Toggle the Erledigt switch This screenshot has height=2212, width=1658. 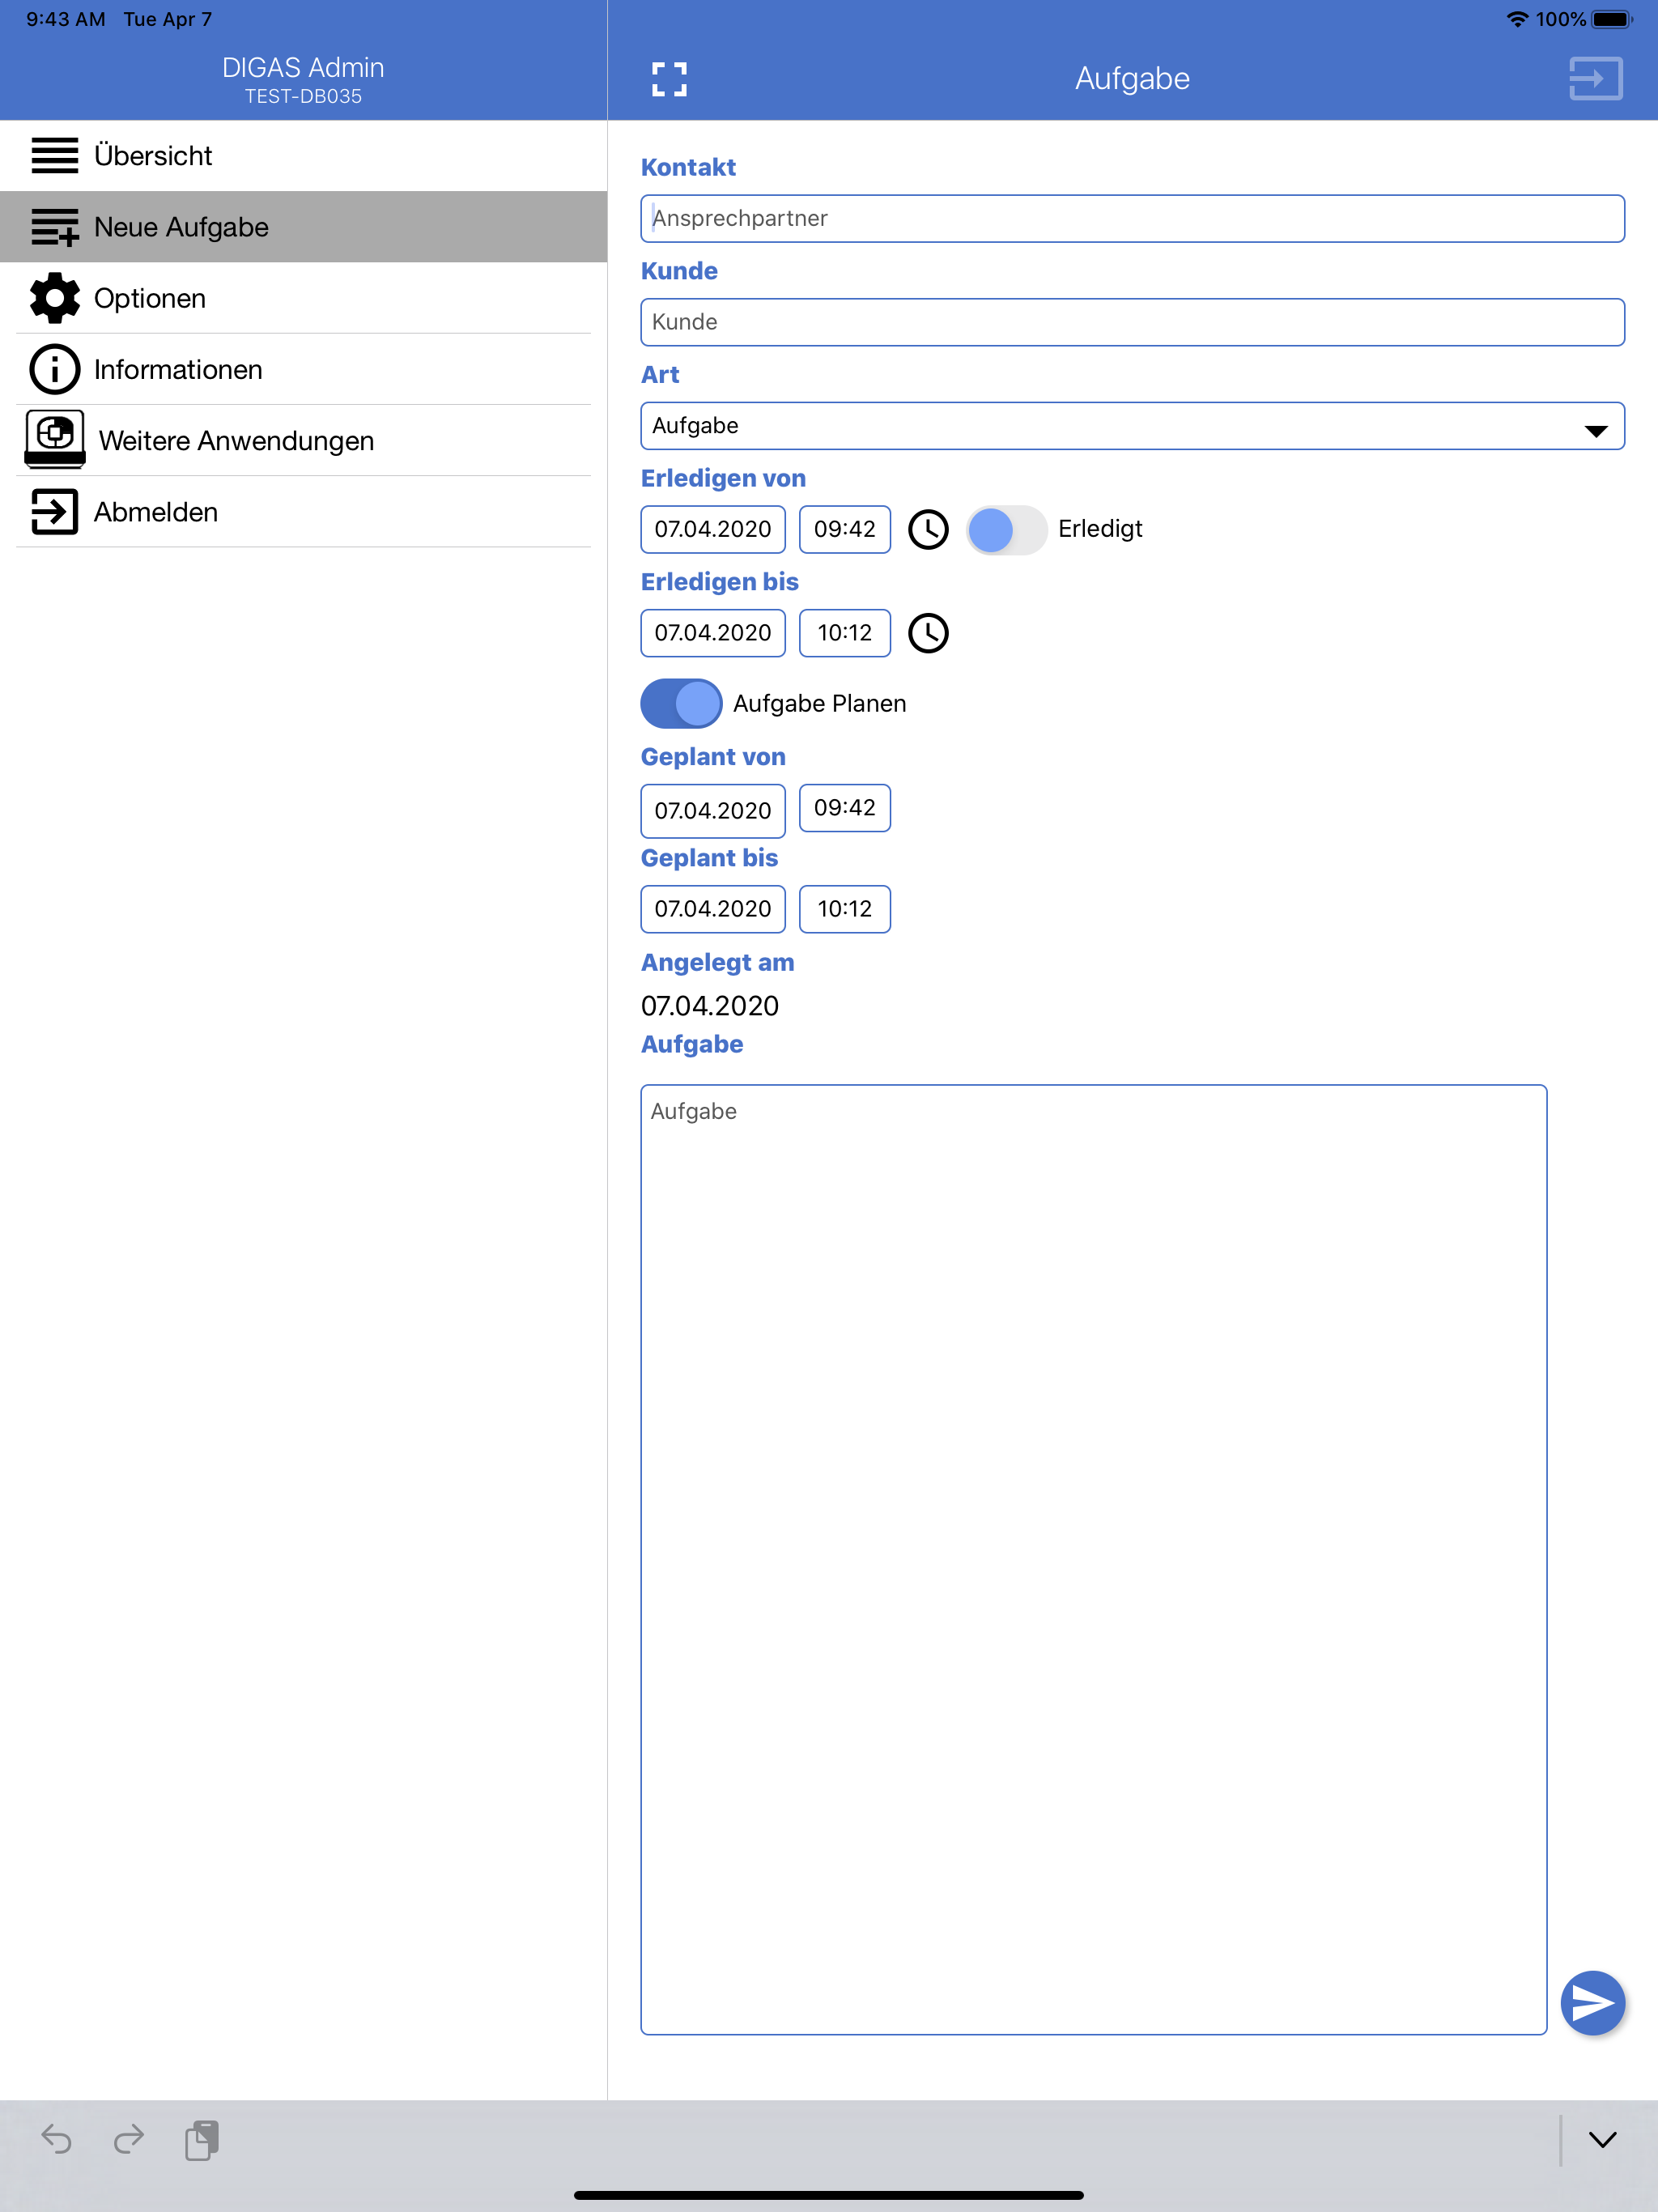click(x=1006, y=530)
